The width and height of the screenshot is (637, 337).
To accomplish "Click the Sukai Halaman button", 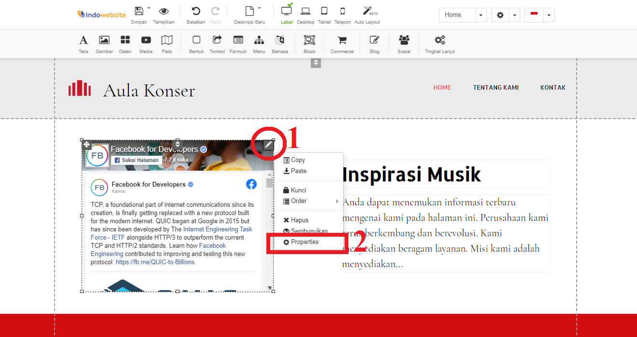I will 137,160.
